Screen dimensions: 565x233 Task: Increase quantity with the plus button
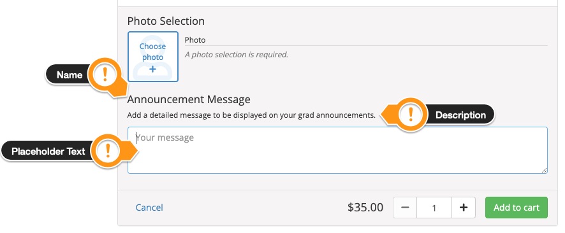(464, 208)
